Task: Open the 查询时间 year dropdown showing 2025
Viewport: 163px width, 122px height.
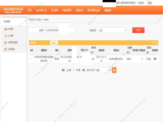Action: (112, 30)
